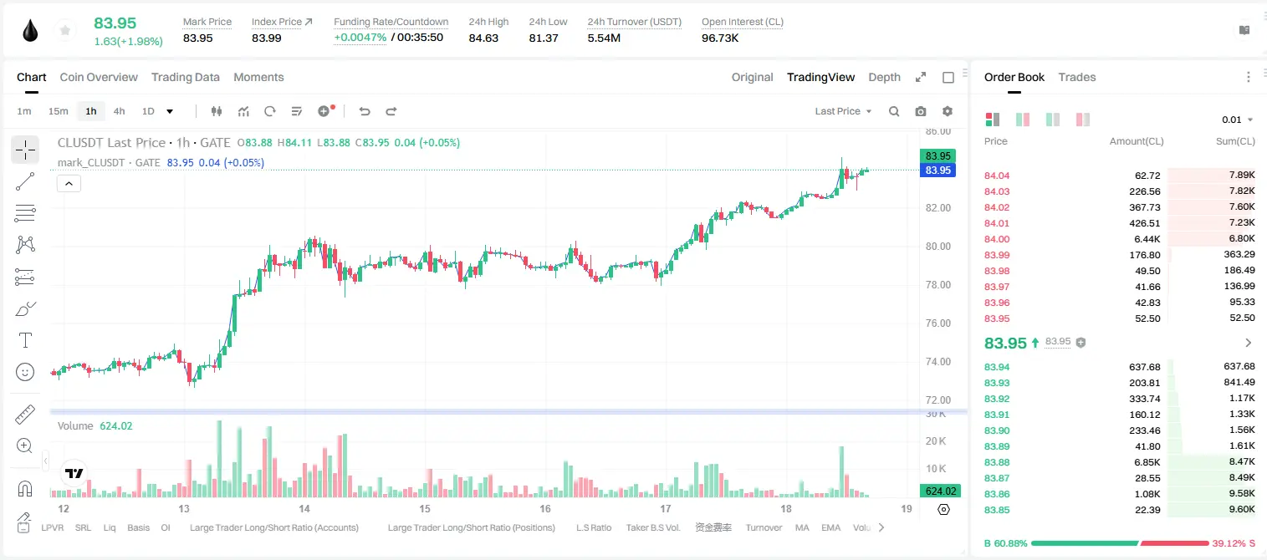The width and height of the screenshot is (1267, 560).
Task: Select the crosshair cursor tool
Action: 25,150
